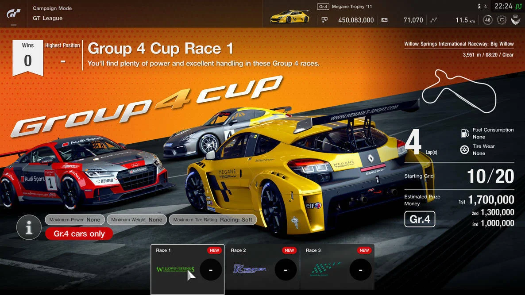Click the performance graph icon near 11.5 km
The width and height of the screenshot is (525, 295).
pos(434,20)
